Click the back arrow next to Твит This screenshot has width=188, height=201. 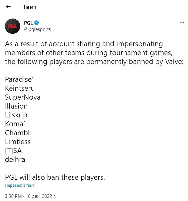(x=8, y=7)
